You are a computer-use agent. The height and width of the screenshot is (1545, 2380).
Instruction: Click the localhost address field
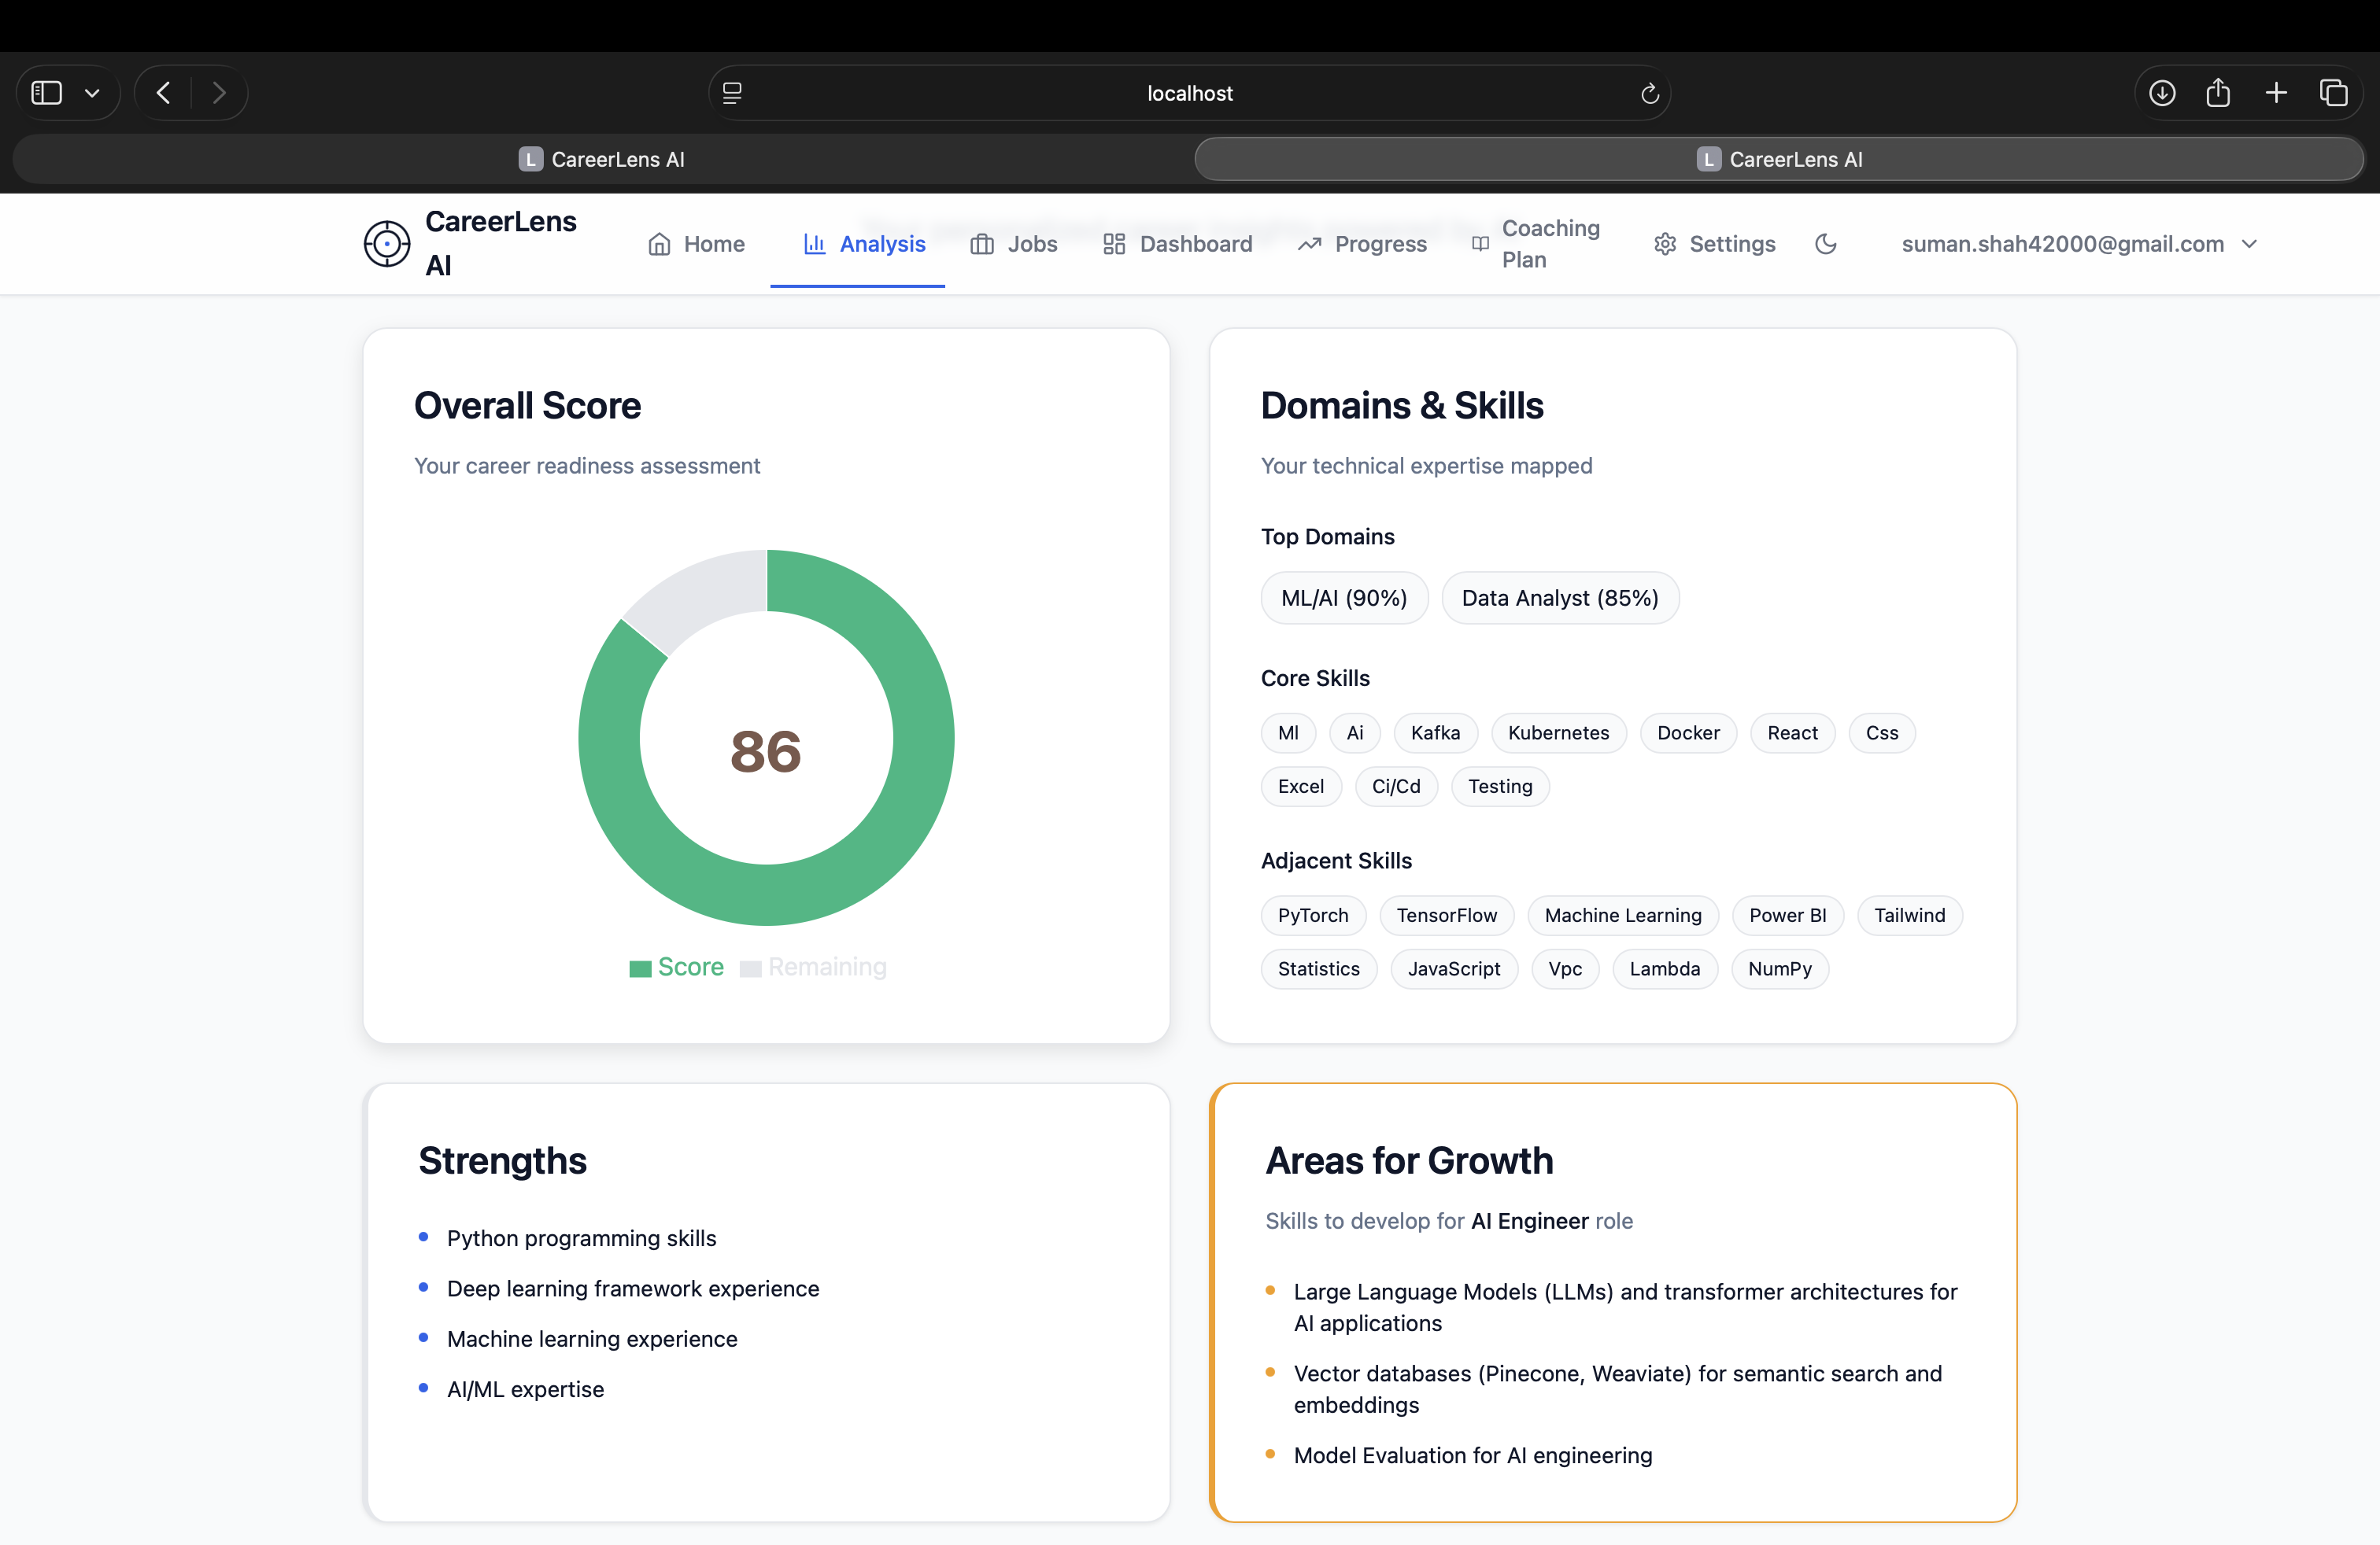[1189, 93]
